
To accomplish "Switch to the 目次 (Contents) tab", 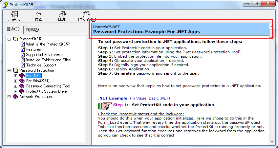I will 13,29.
